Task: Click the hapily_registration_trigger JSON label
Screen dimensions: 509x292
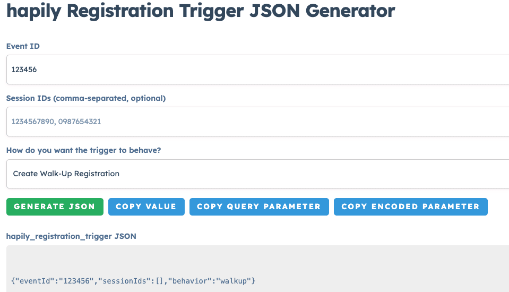Action: tap(71, 236)
